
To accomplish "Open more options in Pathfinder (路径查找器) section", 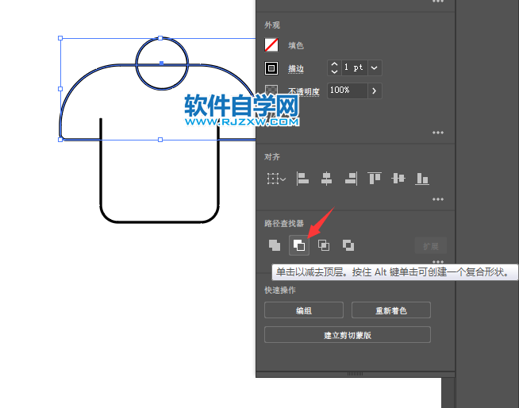I will pos(438,261).
